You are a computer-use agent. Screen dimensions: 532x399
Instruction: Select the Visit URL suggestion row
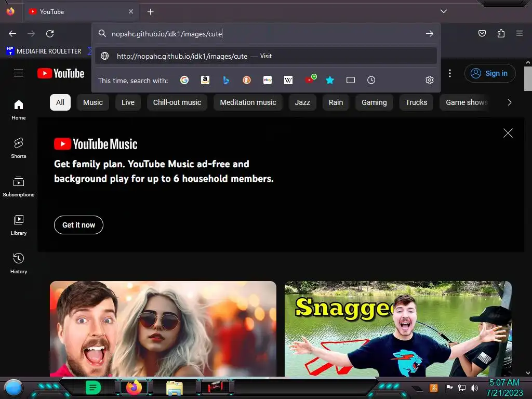click(x=266, y=56)
